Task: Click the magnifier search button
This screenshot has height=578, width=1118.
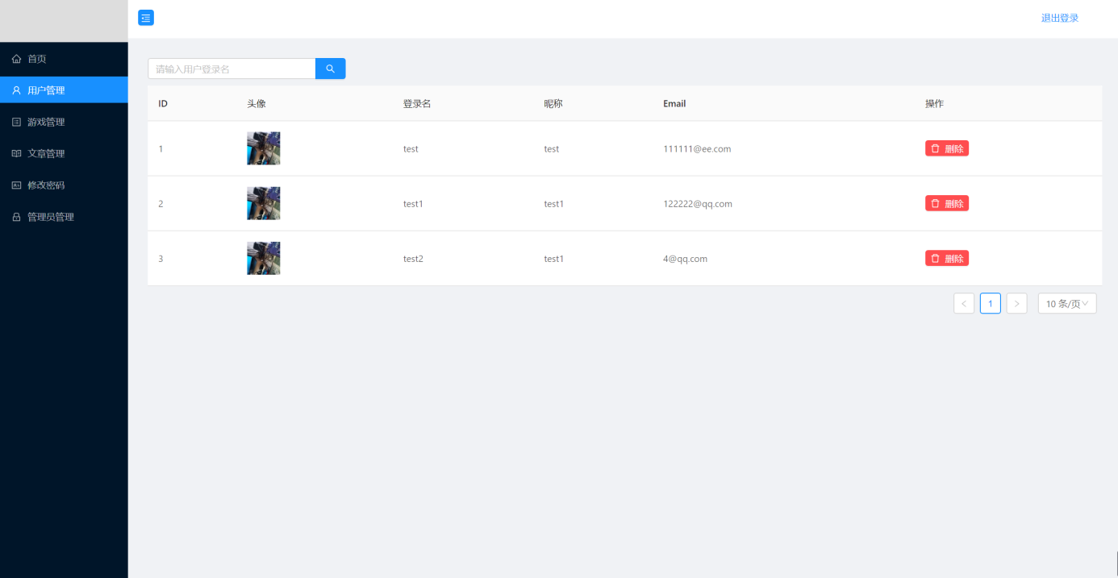Action: click(x=330, y=69)
